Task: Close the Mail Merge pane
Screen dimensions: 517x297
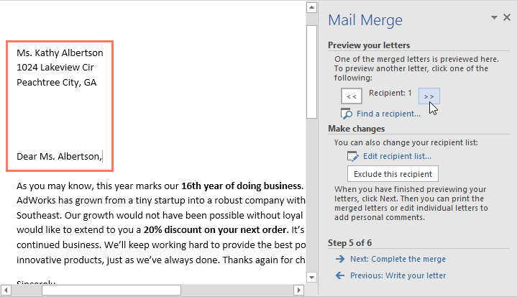Action: click(x=507, y=17)
